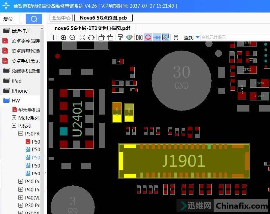
Task: Click the 复位 reset button
Action: pyautogui.click(x=8, y=19)
